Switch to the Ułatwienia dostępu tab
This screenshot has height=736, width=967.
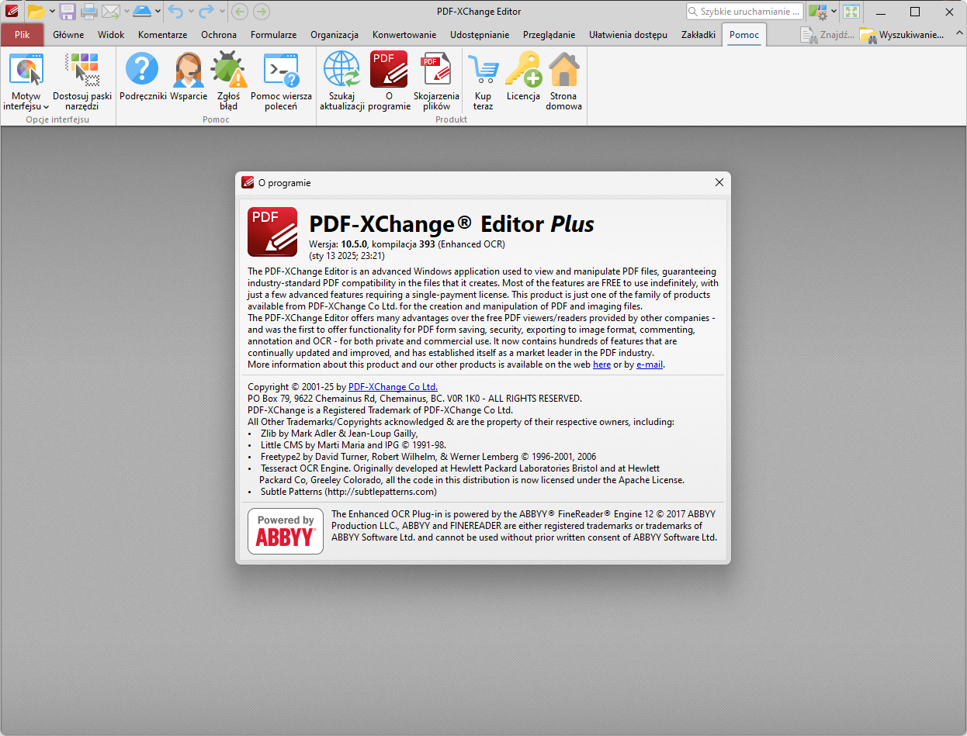pyautogui.click(x=628, y=35)
